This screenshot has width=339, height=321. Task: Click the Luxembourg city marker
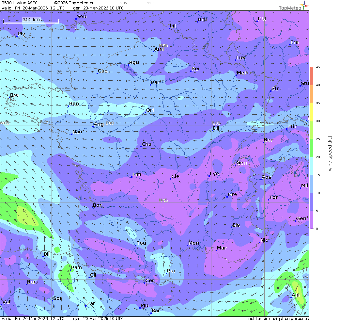pyautogui.click(x=236, y=60)
